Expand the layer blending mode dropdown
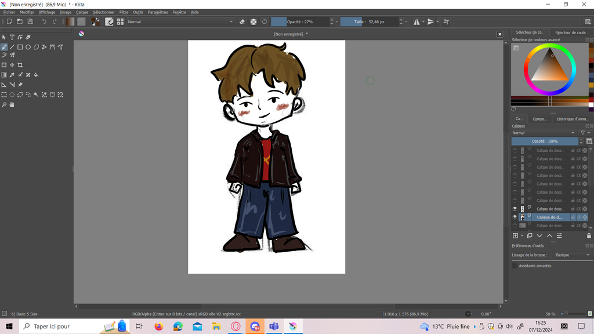 point(544,133)
